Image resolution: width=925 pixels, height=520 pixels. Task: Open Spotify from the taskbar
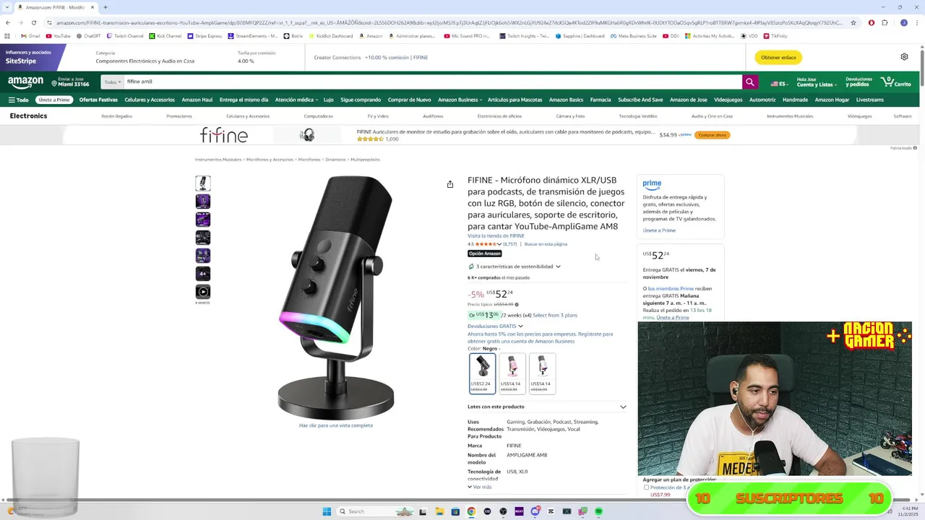[x=598, y=511]
